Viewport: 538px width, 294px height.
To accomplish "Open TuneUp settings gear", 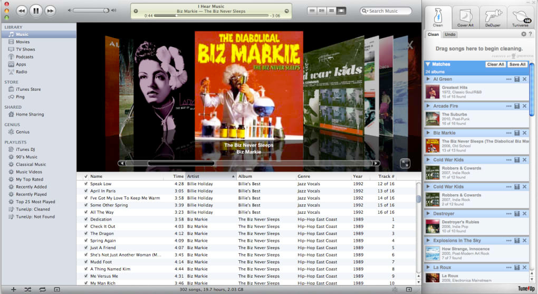I will [x=524, y=34].
